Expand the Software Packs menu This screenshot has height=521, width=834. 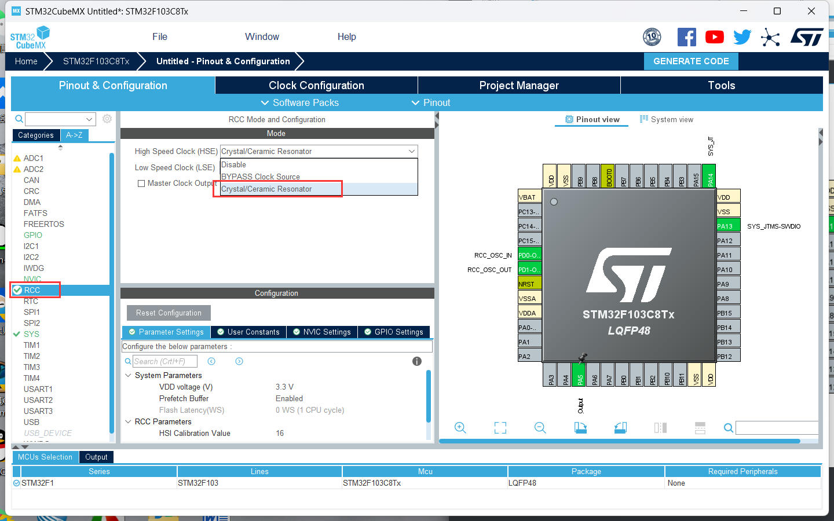(299, 102)
